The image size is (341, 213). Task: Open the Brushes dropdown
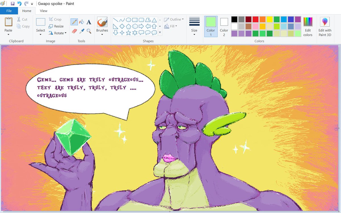tap(102, 32)
